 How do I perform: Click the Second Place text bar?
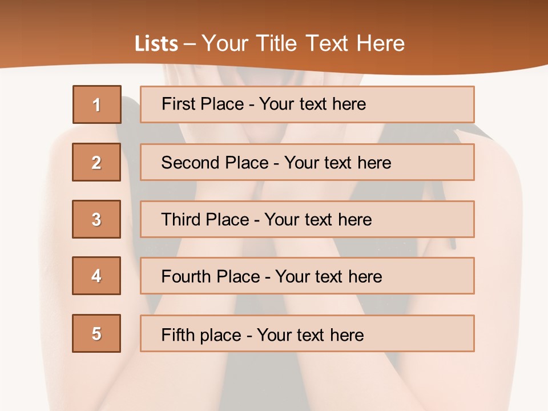[x=307, y=162]
